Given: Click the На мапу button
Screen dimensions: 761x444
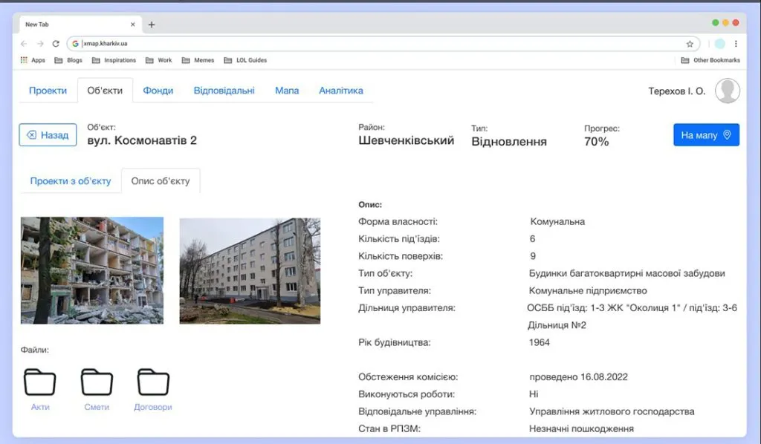Looking at the screenshot, I should [x=706, y=134].
